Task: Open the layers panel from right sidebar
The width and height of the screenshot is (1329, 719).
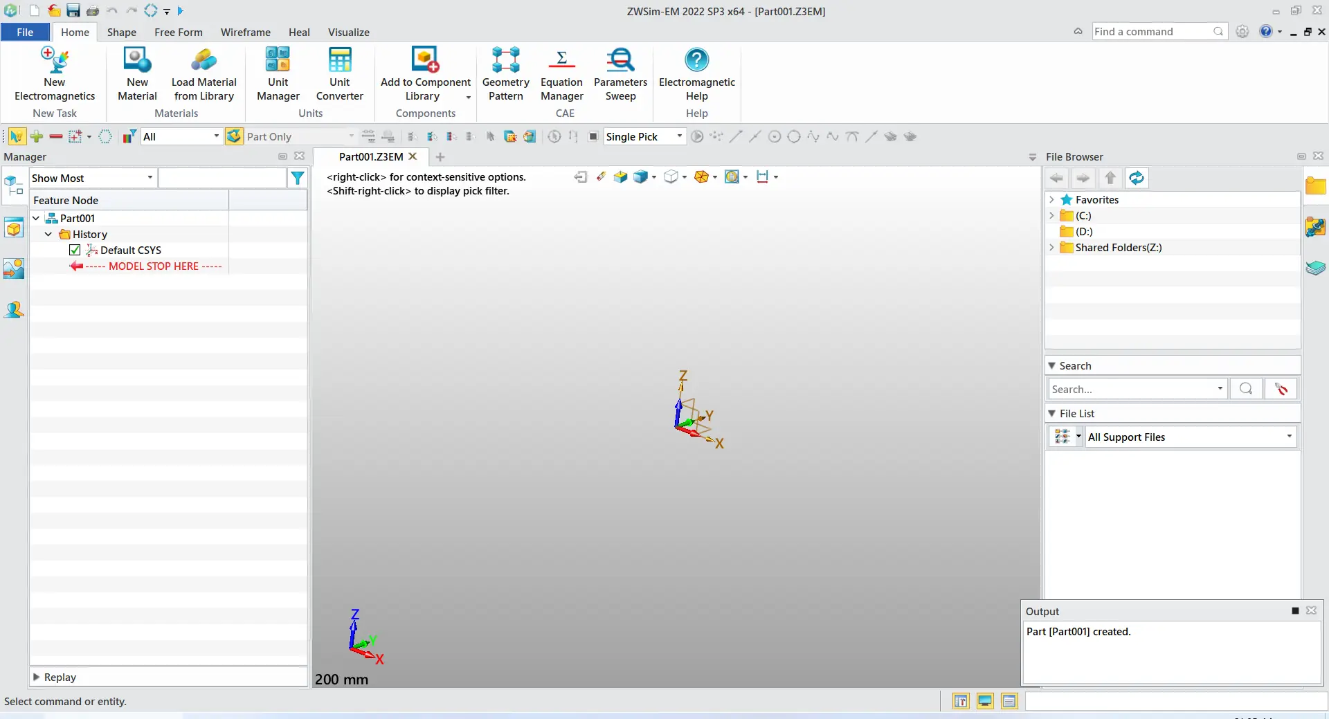Action: [1315, 268]
